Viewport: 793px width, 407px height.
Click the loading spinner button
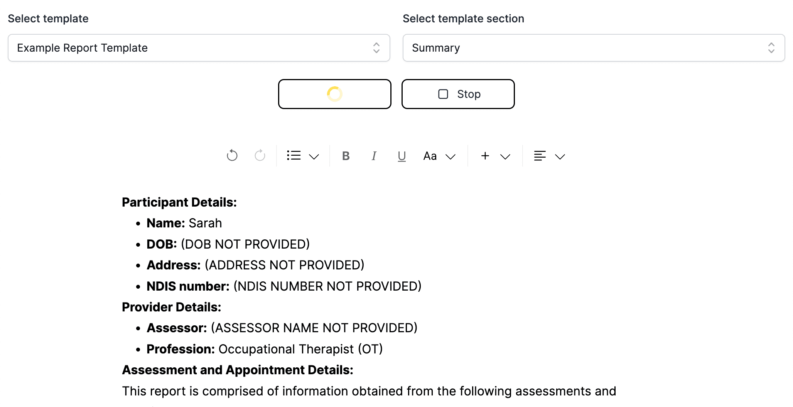tap(334, 94)
